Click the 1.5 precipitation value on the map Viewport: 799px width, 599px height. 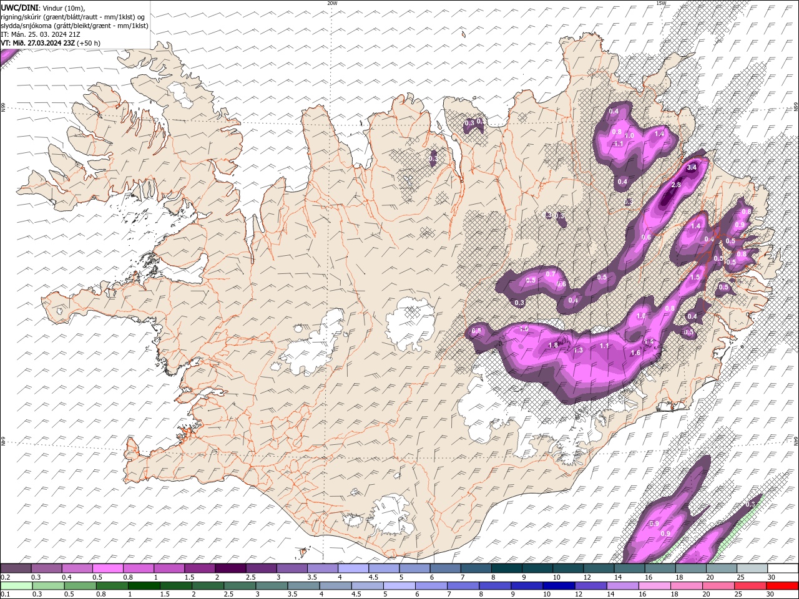pyautogui.click(x=695, y=277)
